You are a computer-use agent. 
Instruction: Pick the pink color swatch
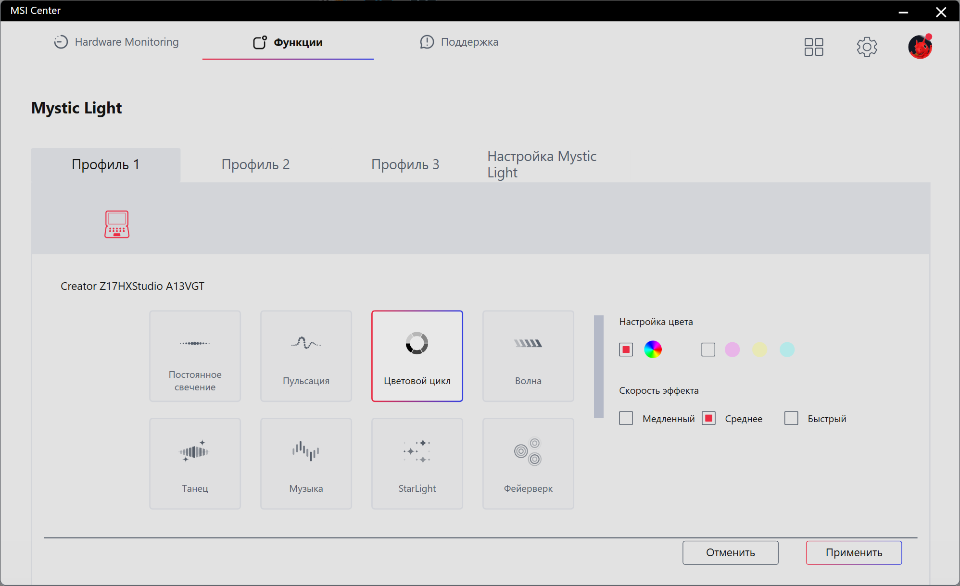click(732, 349)
